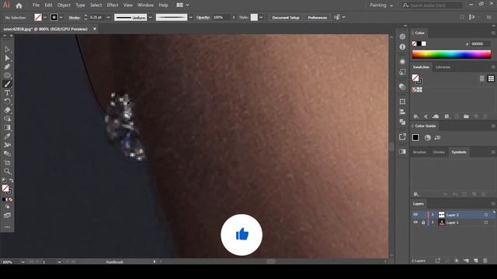
Task: Open stroke weight dropdown
Action: pyautogui.click(x=108, y=17)
